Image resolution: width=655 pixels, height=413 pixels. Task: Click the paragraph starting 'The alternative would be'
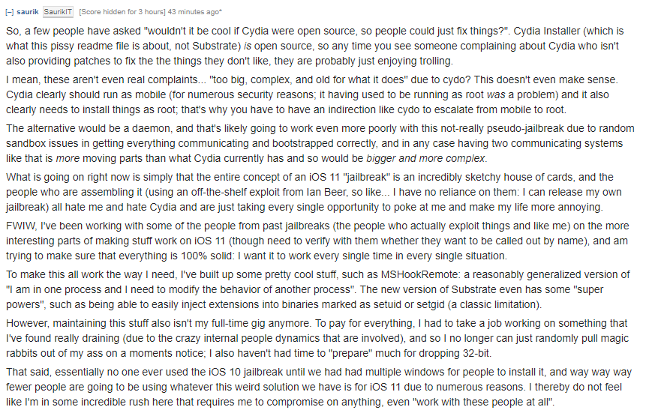tap(320, 143)
